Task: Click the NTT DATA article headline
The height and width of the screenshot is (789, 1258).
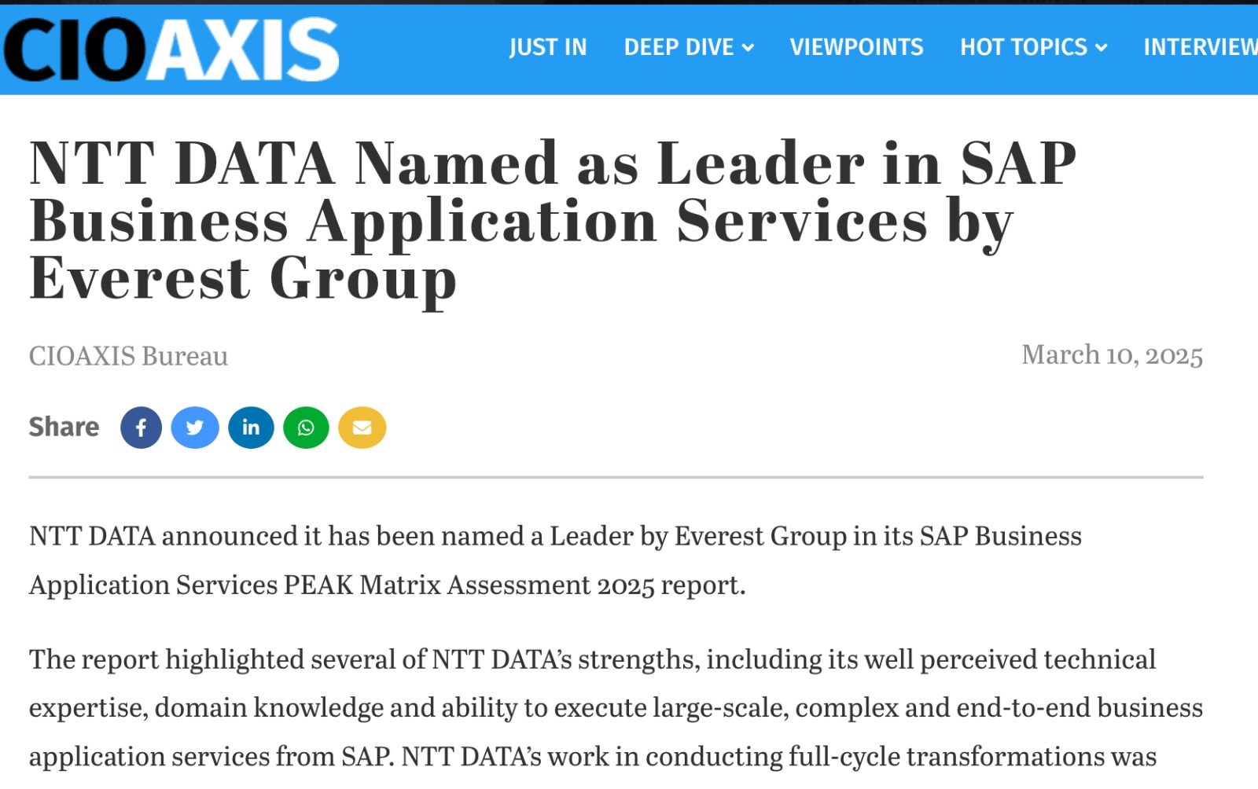Action: [552, 220]
